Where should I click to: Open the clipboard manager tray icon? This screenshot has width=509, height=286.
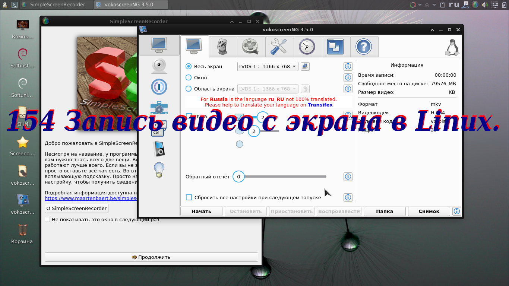coord(443,5)
